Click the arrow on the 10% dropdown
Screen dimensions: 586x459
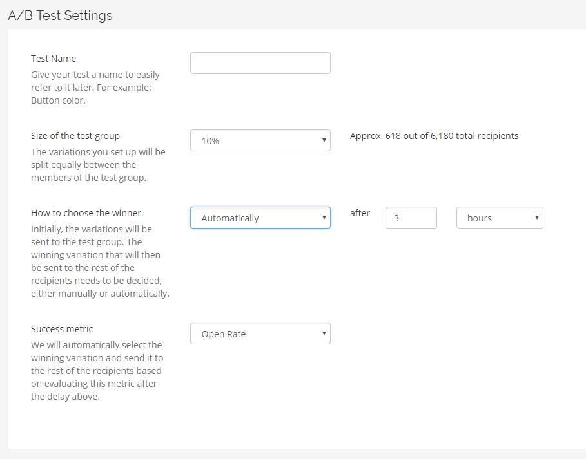coord(324,140)
